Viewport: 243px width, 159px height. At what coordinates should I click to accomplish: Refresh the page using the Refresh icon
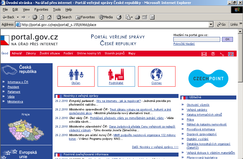click(x=42, y=17)
